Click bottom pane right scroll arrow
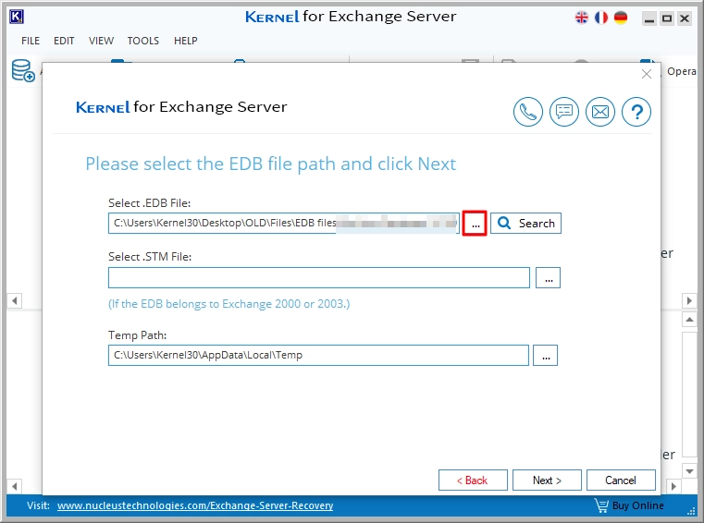 tap(673, 486)
